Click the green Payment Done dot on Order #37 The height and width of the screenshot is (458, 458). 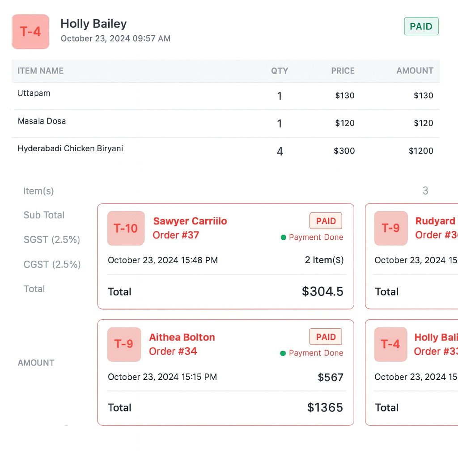point(283,237)
